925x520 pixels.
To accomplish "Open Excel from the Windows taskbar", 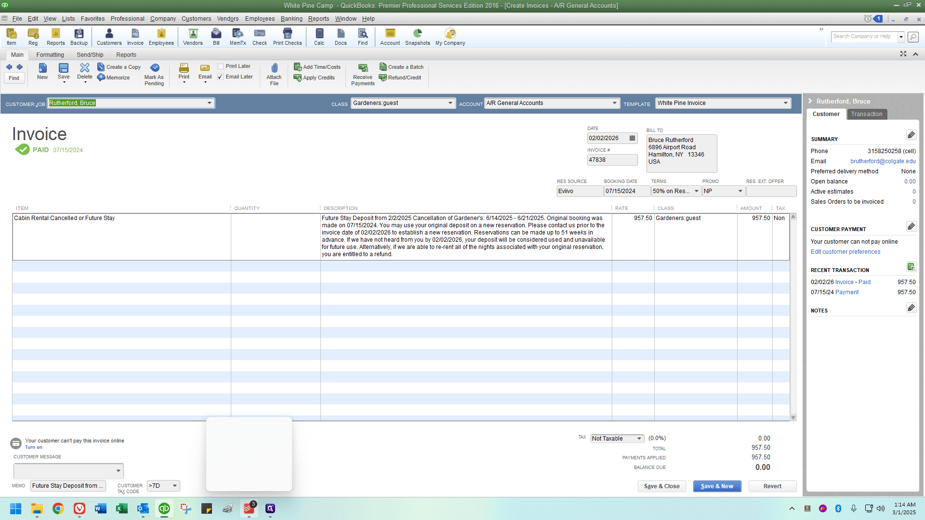I will 122,508.
